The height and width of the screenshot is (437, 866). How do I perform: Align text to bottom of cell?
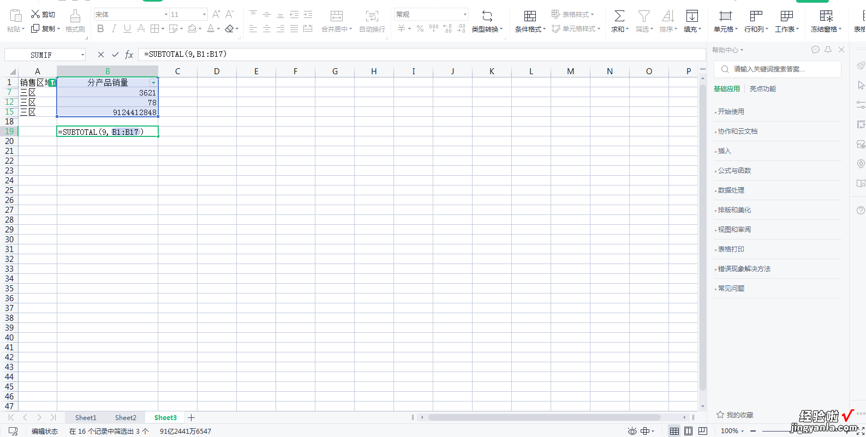pyautogui.click(x=280, y=14)
